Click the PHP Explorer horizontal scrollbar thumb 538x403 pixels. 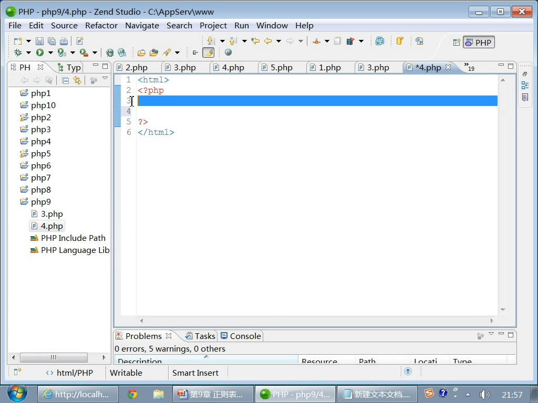click(54, 357)
